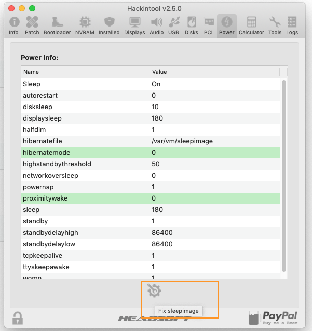This screenshot has width=312, height=331.
Task: Select the hibernatefile row
Action: coord(151,141)
